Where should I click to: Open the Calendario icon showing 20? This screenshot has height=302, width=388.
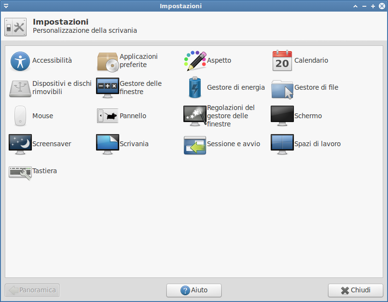click(x=282, y=60)
